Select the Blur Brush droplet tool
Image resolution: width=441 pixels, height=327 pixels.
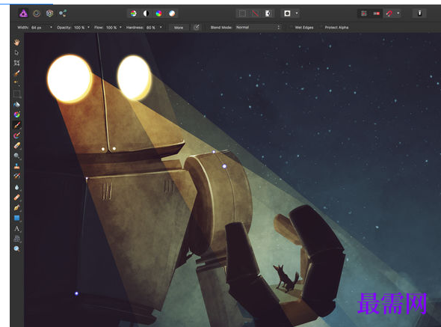(x=16, y=187)
